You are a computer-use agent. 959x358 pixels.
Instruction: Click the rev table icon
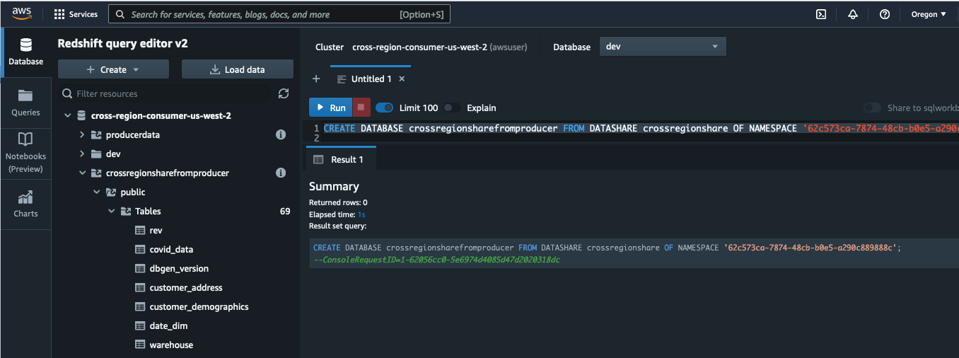point(140,230)
